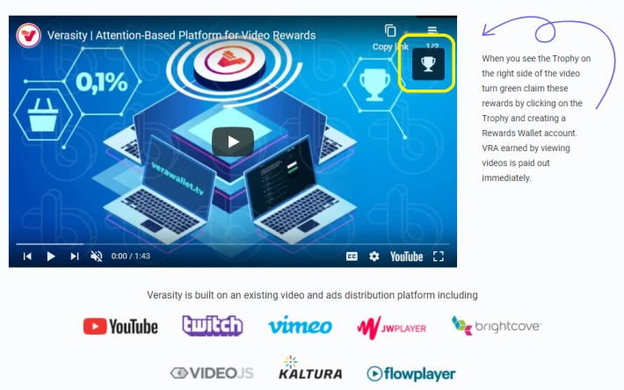Click YouTube logo in player bar
The height and width of the screenshot is (390, 624).
(406, 256)
